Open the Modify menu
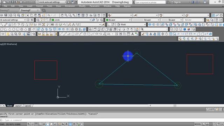The width and height of the screenshot is (224, 126). [x=82, y=6]
